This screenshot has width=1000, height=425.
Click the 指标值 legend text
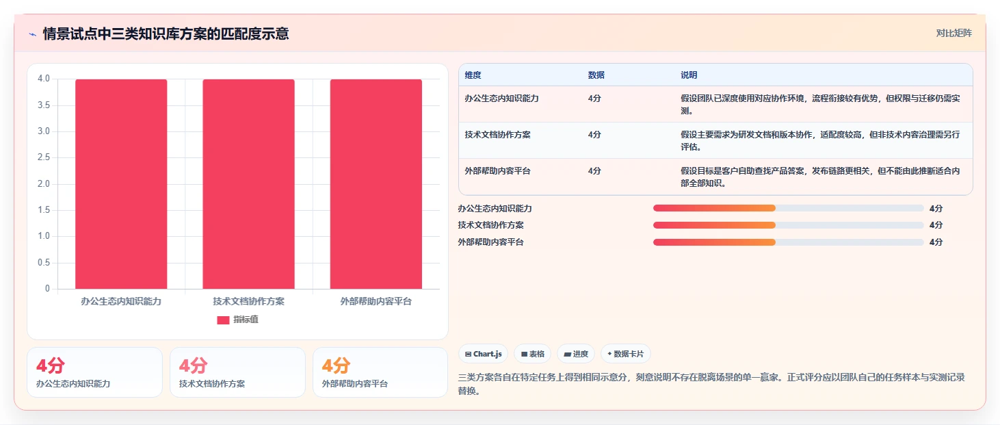[x=246, y=320]
